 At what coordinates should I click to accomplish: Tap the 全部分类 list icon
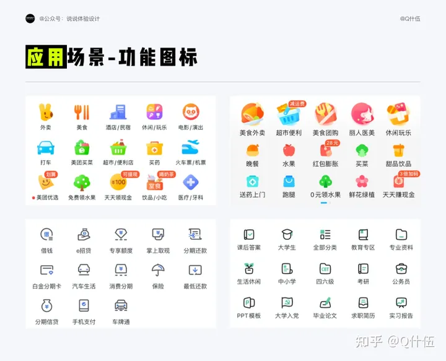click(x=325, y=234)
